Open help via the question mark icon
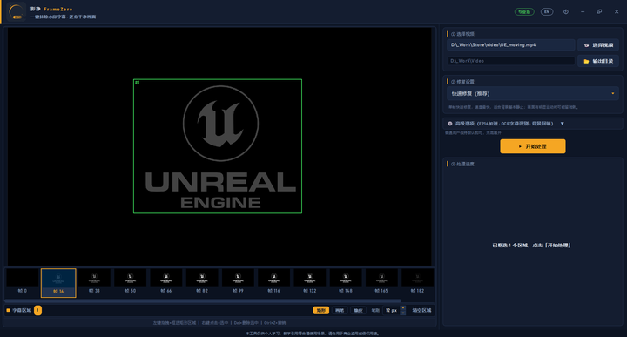The width and height of the screenshot is (627, 337). [x=565, y=11]
